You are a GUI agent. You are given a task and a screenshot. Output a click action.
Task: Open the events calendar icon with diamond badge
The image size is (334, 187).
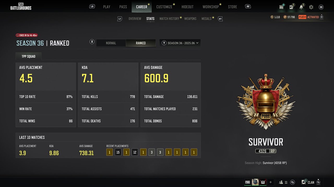point(282,7)
